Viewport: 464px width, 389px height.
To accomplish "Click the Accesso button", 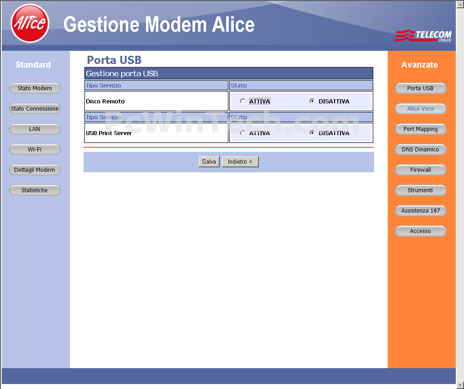I will pyautogui.click(x=420, y=231).
